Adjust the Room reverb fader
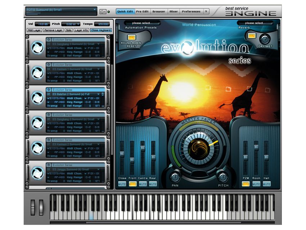Viewport: 306px width, 230px height. point(256,148)
